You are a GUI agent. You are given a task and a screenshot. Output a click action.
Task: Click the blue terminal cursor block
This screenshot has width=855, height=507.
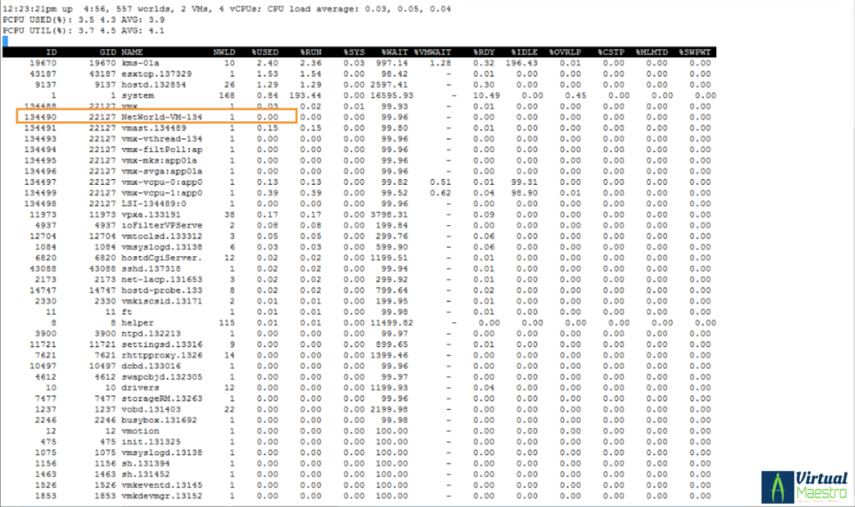point(6,40)
